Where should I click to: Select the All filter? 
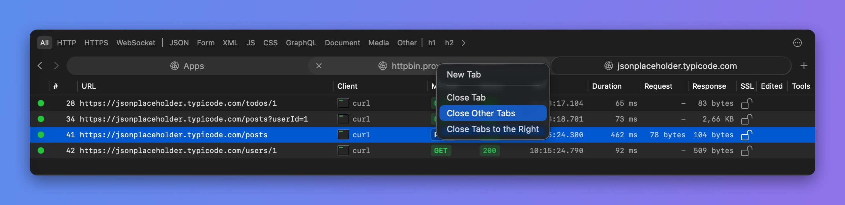tap(44, 43)
